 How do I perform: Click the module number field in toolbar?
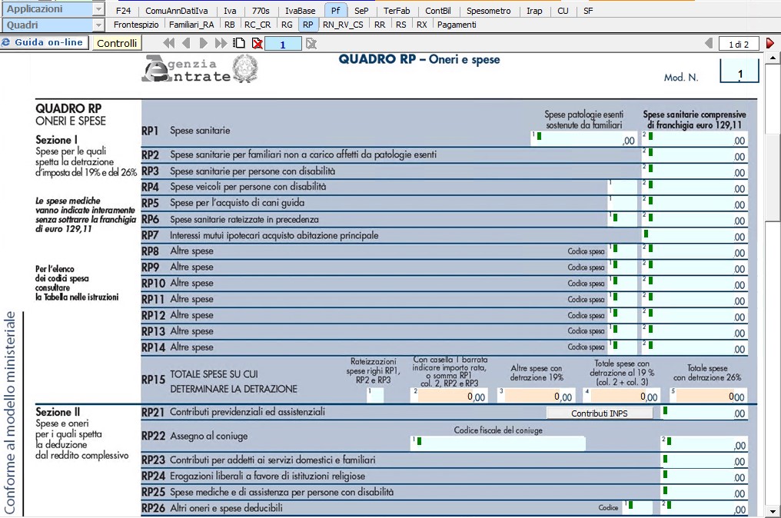(x=283, y=44)
